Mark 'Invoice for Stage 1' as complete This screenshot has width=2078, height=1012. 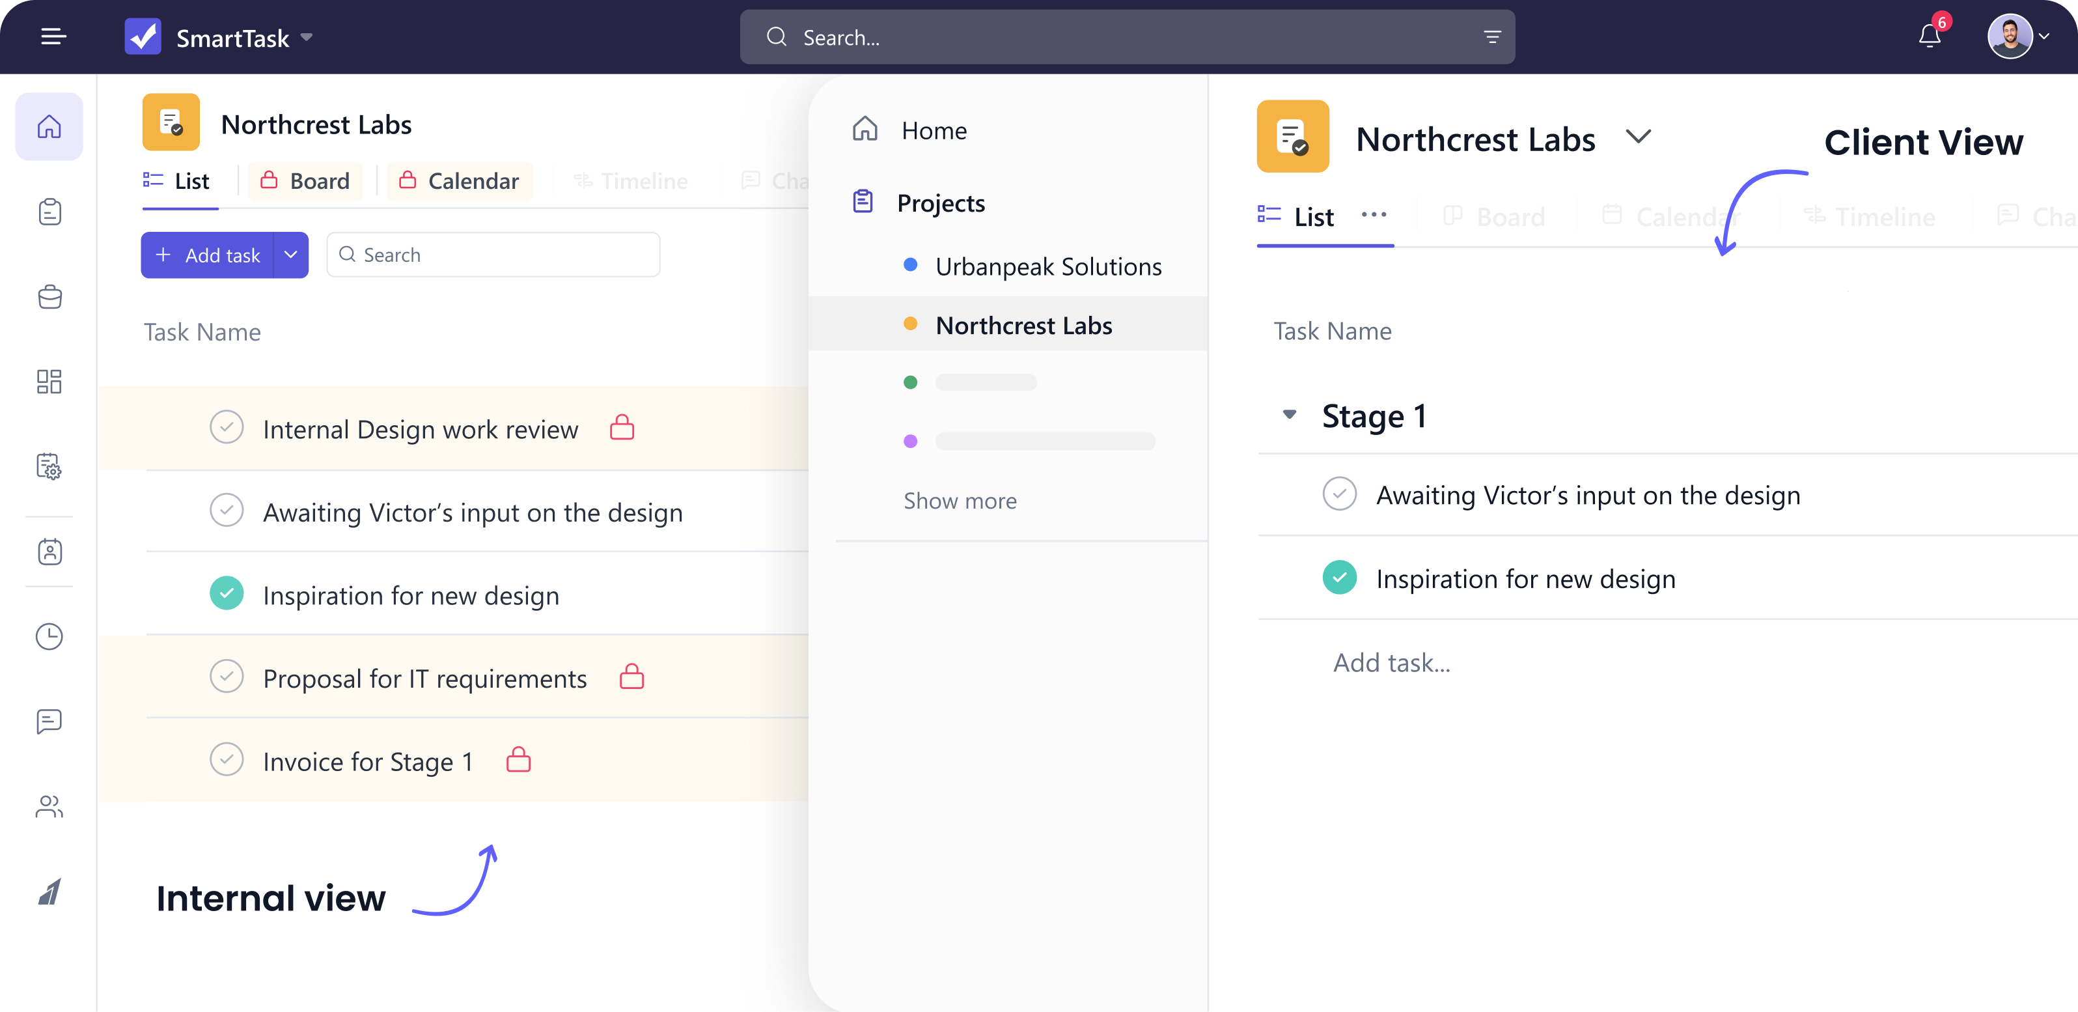tap(227, 759)
